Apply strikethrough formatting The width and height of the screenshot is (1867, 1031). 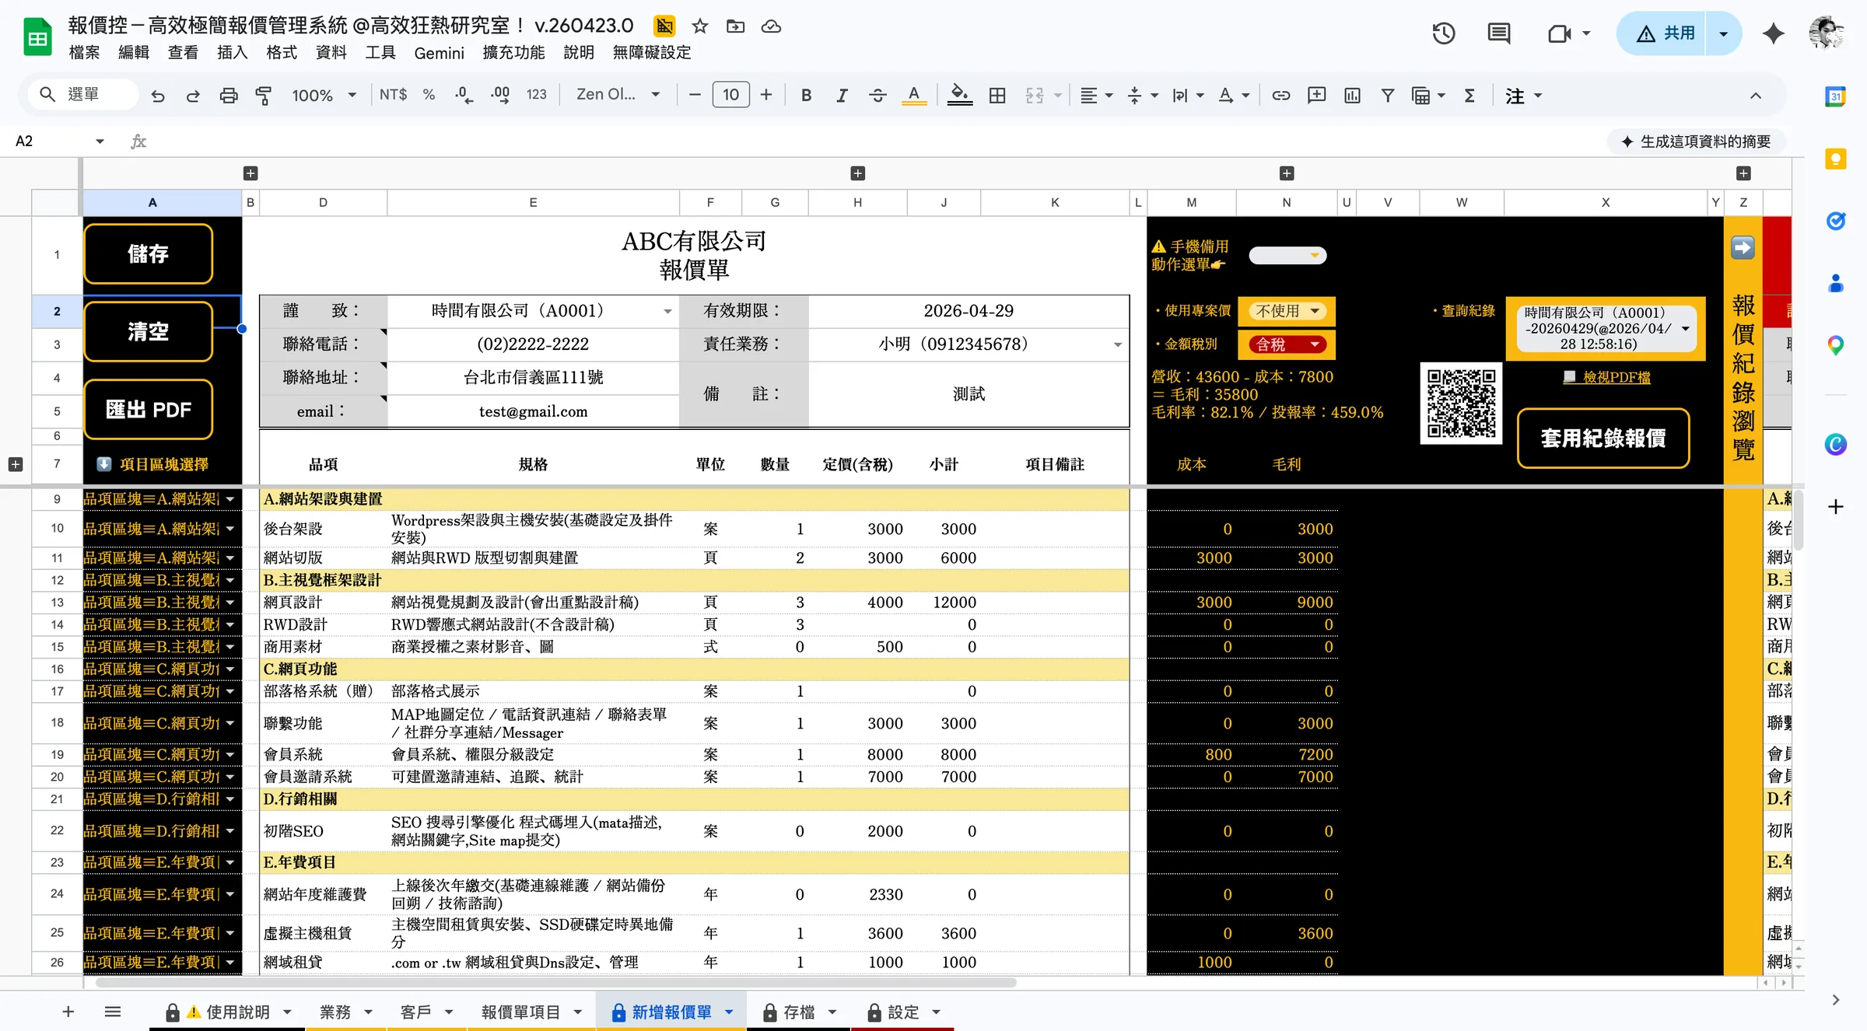[877, 96]
